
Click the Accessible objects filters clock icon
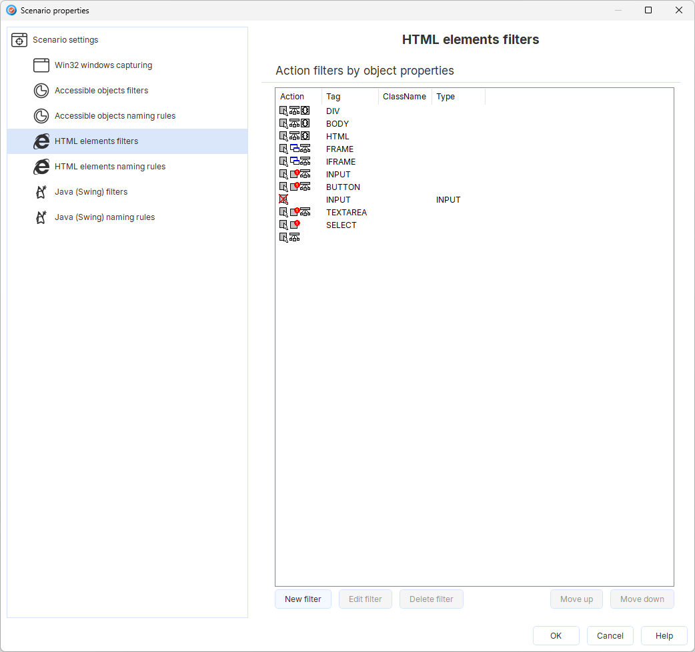(41, 91)
